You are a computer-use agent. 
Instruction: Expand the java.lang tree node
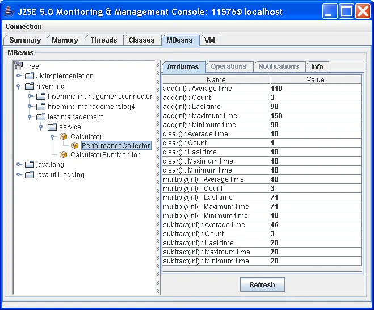19,164
